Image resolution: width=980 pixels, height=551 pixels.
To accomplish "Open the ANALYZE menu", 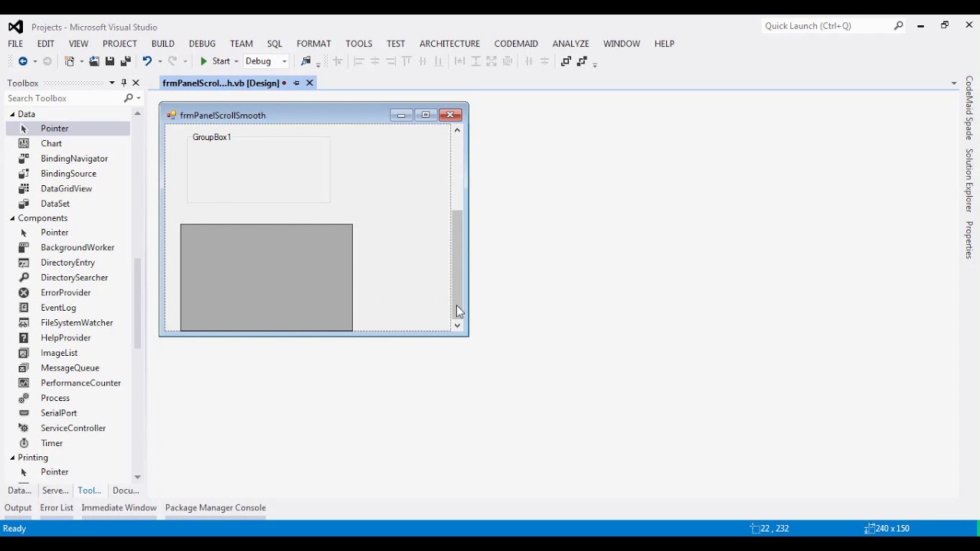I will click(571, 44).
